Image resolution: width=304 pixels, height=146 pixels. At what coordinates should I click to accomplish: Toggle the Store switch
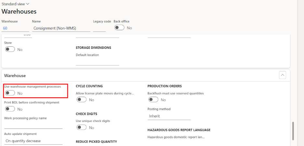tap(10, 50)
